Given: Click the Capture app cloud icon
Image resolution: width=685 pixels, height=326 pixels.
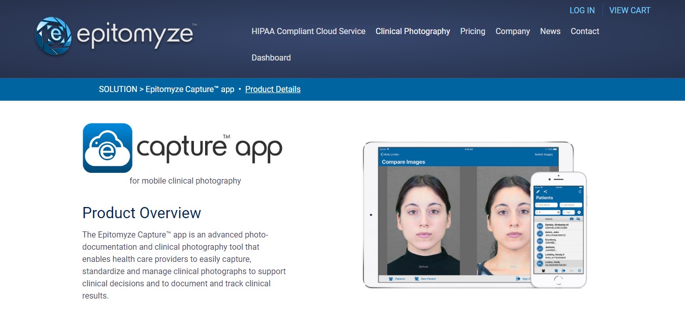Looking at the screenshot, I should tap(107, 148).
